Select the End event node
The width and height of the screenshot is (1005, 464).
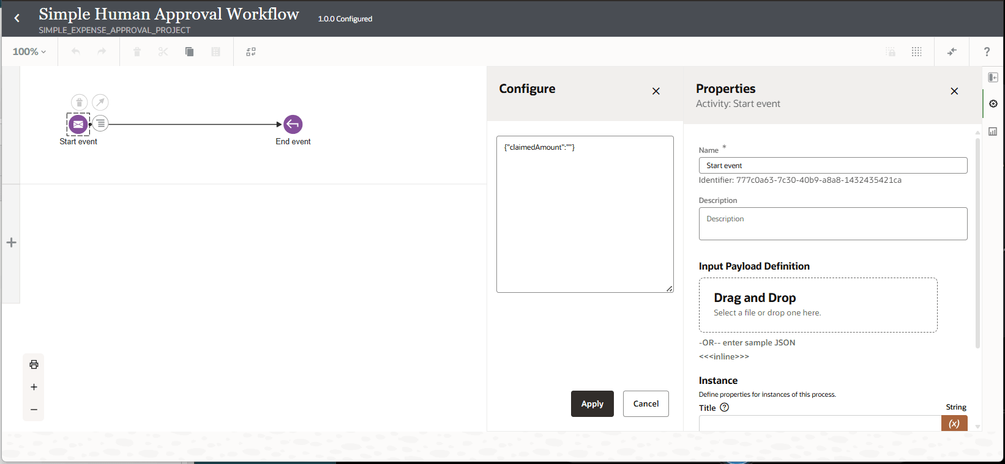[293, 124]
